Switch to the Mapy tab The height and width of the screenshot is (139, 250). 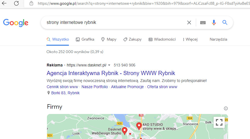[109, 39]
